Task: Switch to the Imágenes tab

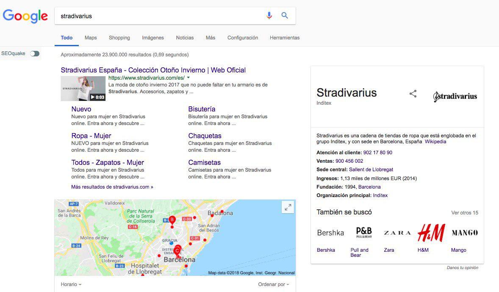Action: (153, 38)
